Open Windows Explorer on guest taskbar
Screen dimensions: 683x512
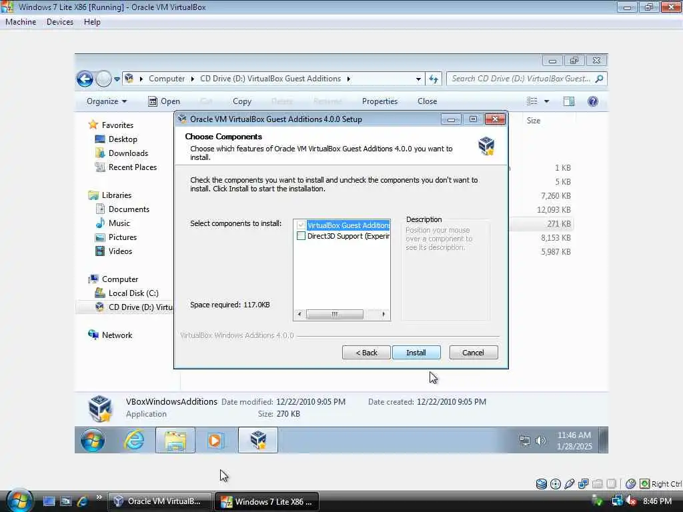tap(175, 440)
